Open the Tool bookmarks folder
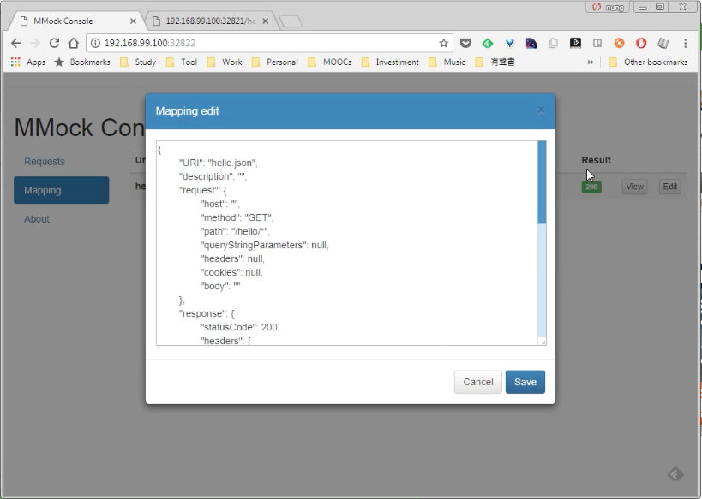 coord(182,62)
